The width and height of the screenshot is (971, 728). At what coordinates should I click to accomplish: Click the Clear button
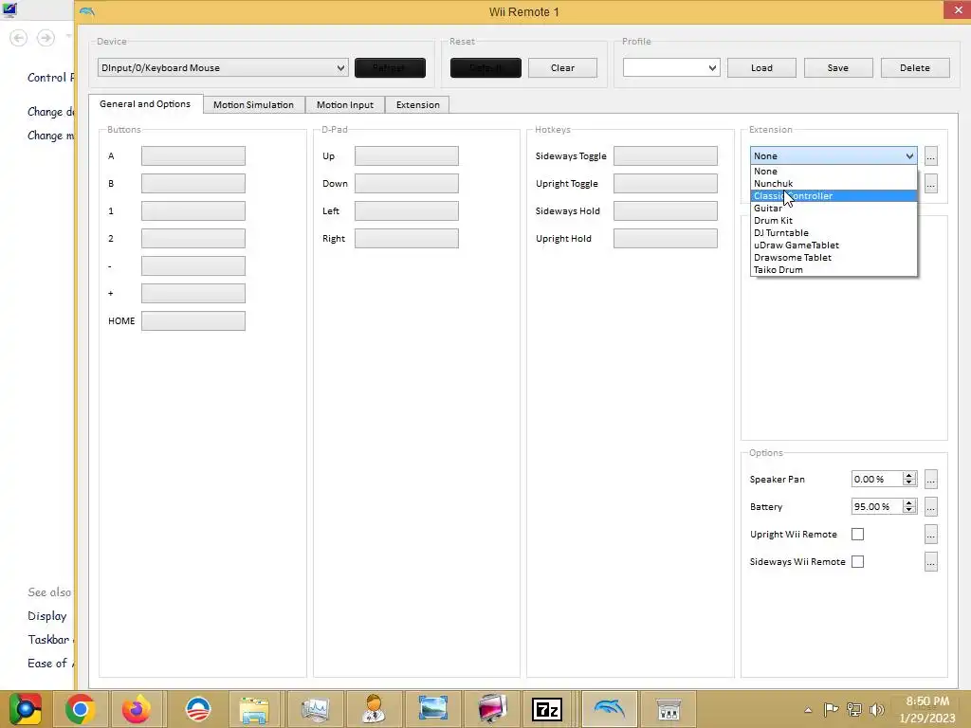tap(562, 68)
